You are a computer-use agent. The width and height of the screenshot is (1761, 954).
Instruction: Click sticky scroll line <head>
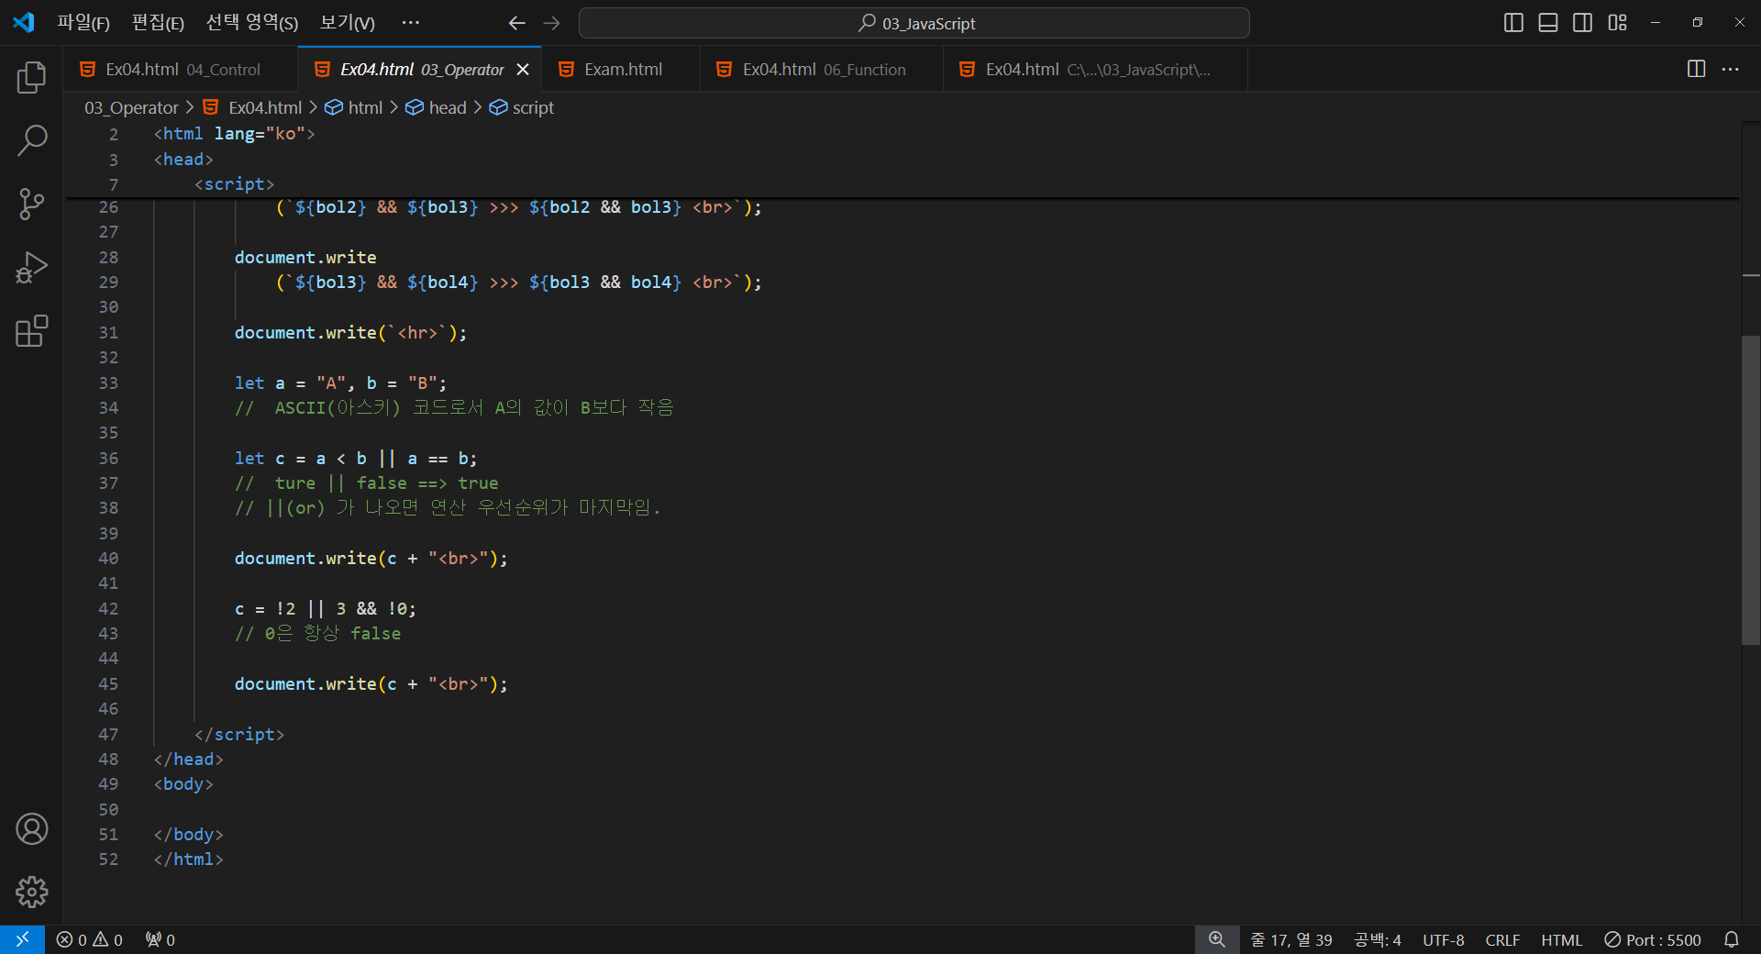coord(183,159)
